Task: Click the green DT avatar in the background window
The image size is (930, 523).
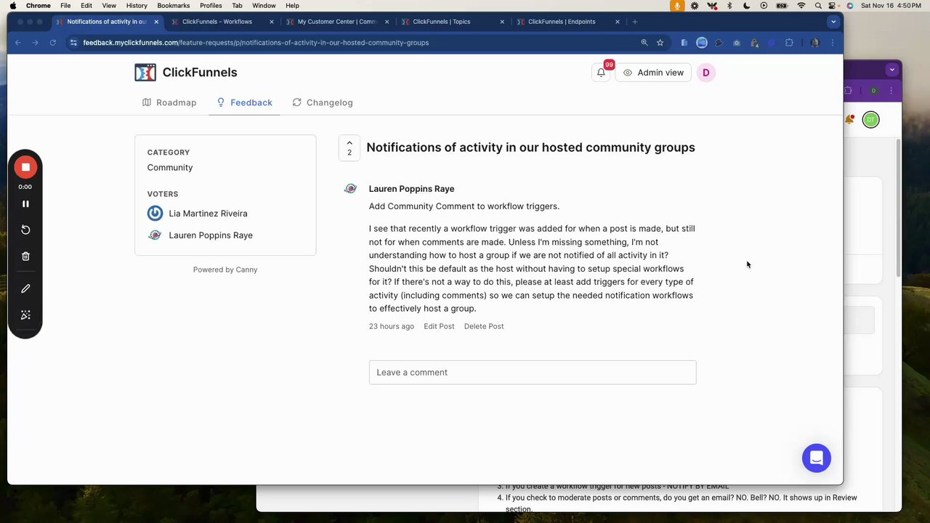Action: (870, 120)
